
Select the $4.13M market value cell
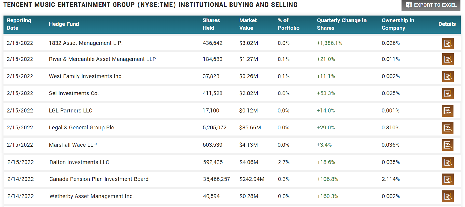pos(249,145)
